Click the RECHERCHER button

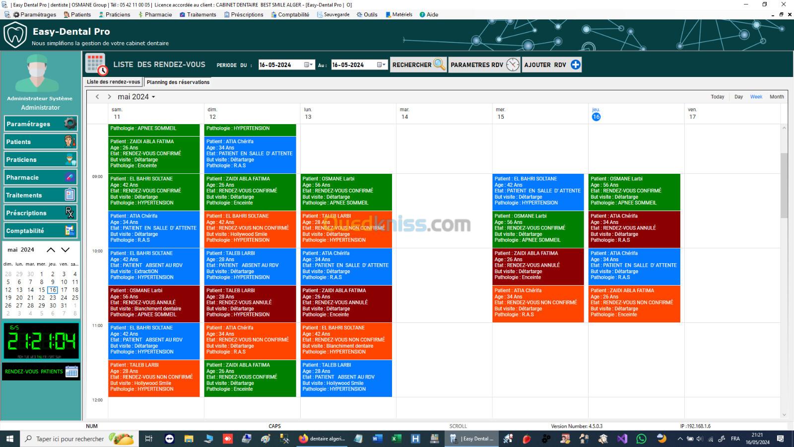tap(418, 65)
